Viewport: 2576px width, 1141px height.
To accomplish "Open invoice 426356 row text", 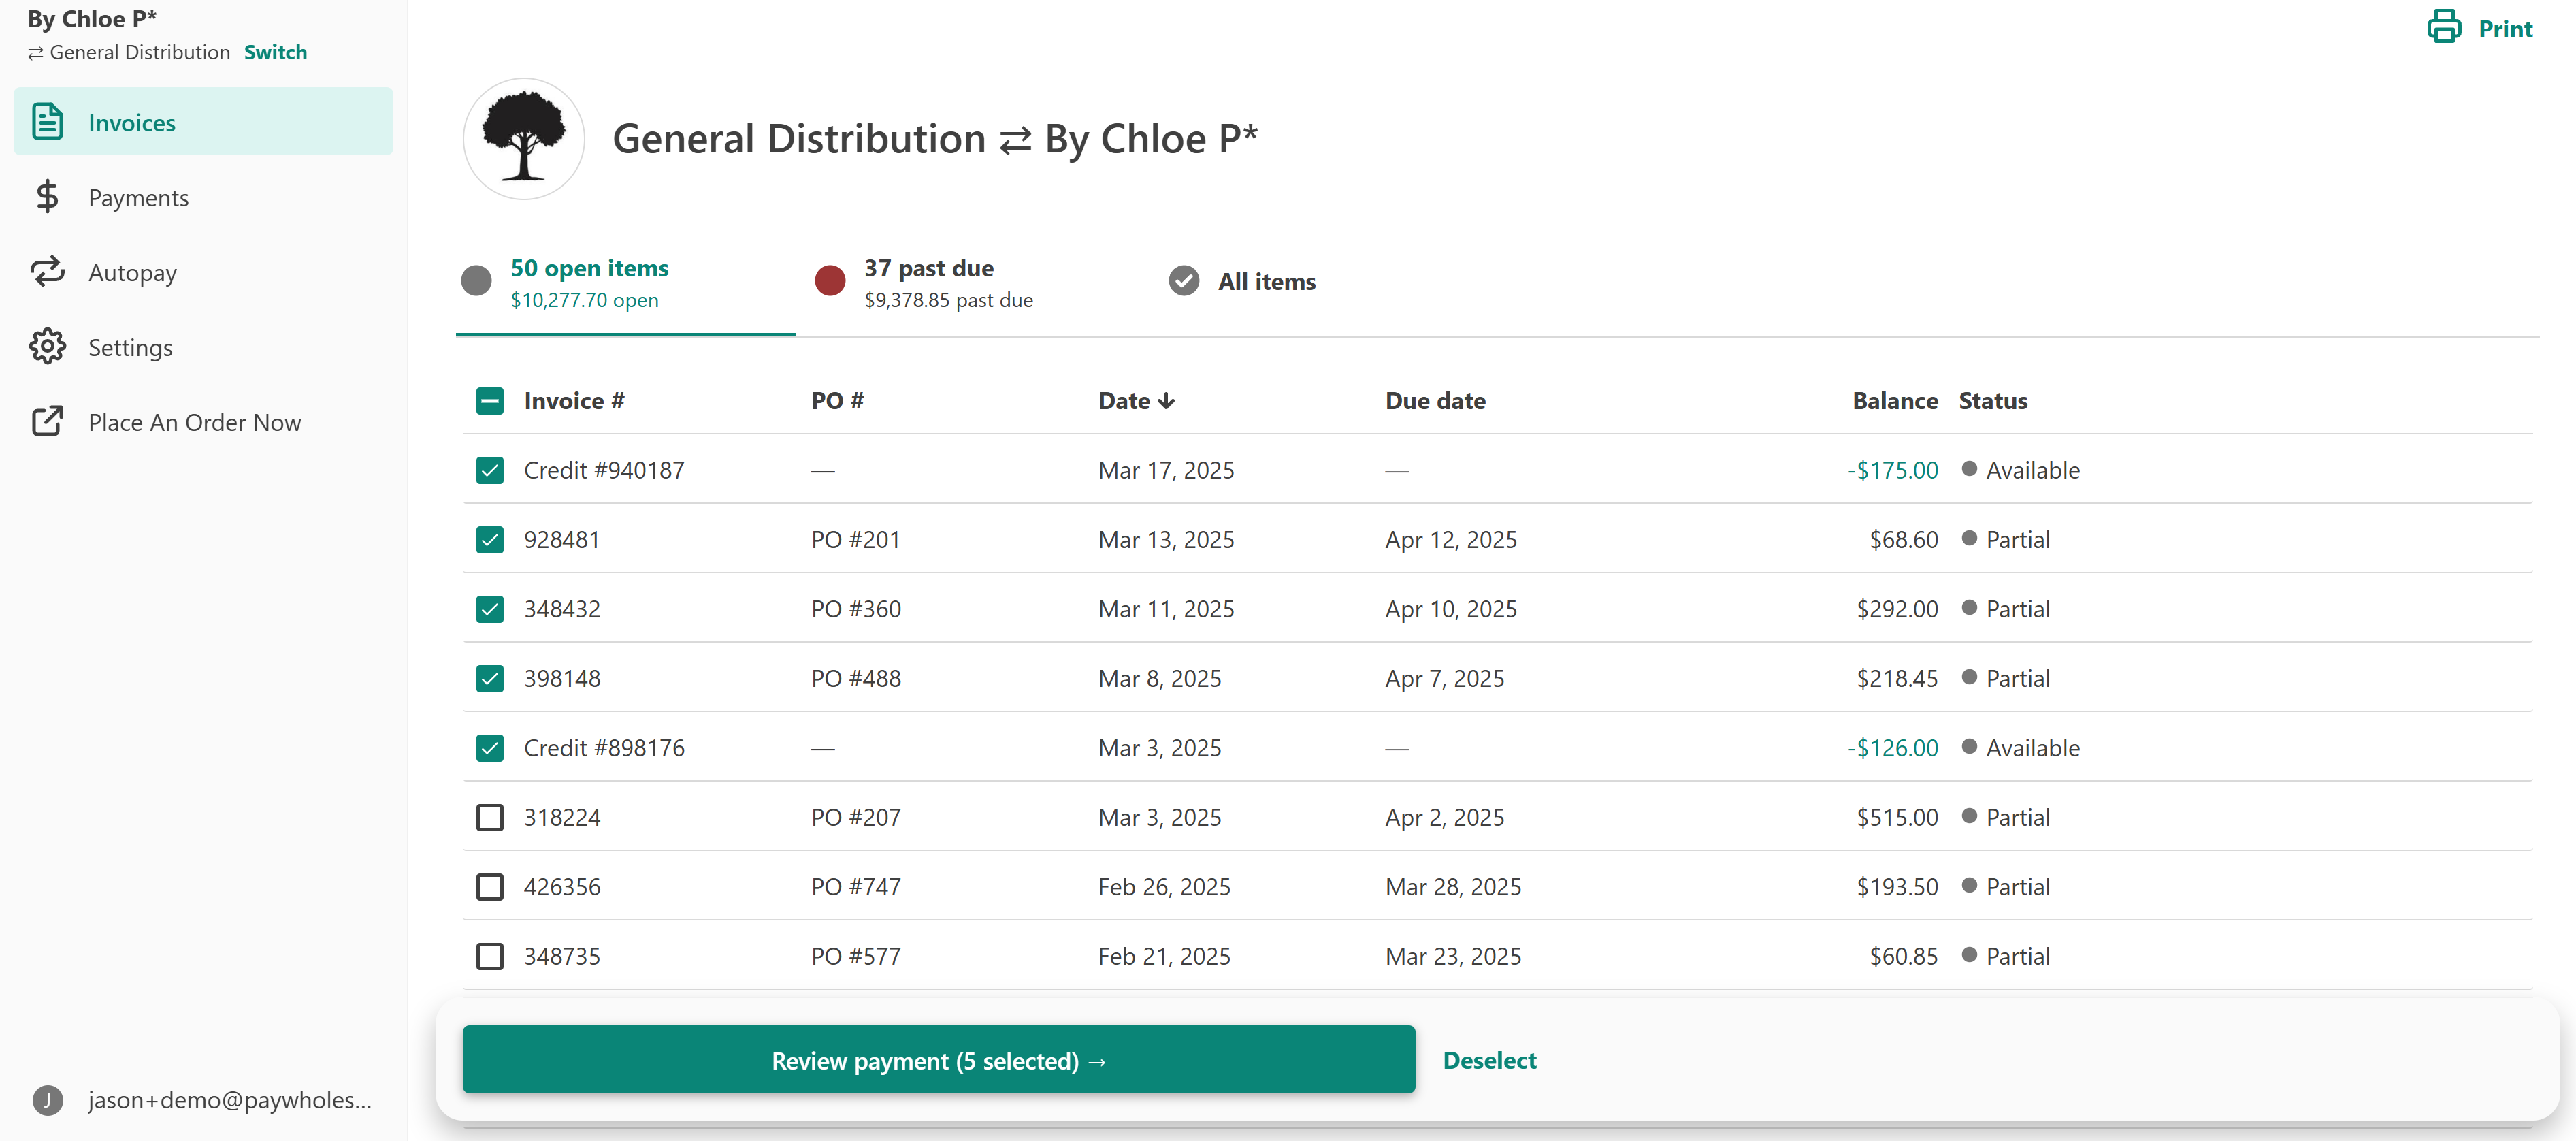I will pos(562,887).
